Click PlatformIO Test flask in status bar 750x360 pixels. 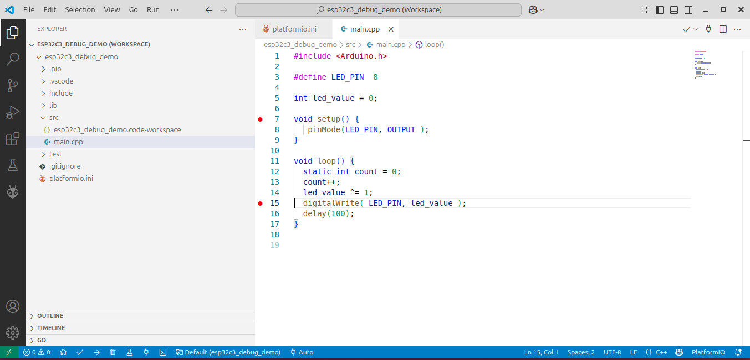130,352
